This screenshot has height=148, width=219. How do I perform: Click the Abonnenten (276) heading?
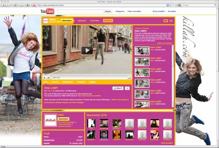[x=96, y=115]
